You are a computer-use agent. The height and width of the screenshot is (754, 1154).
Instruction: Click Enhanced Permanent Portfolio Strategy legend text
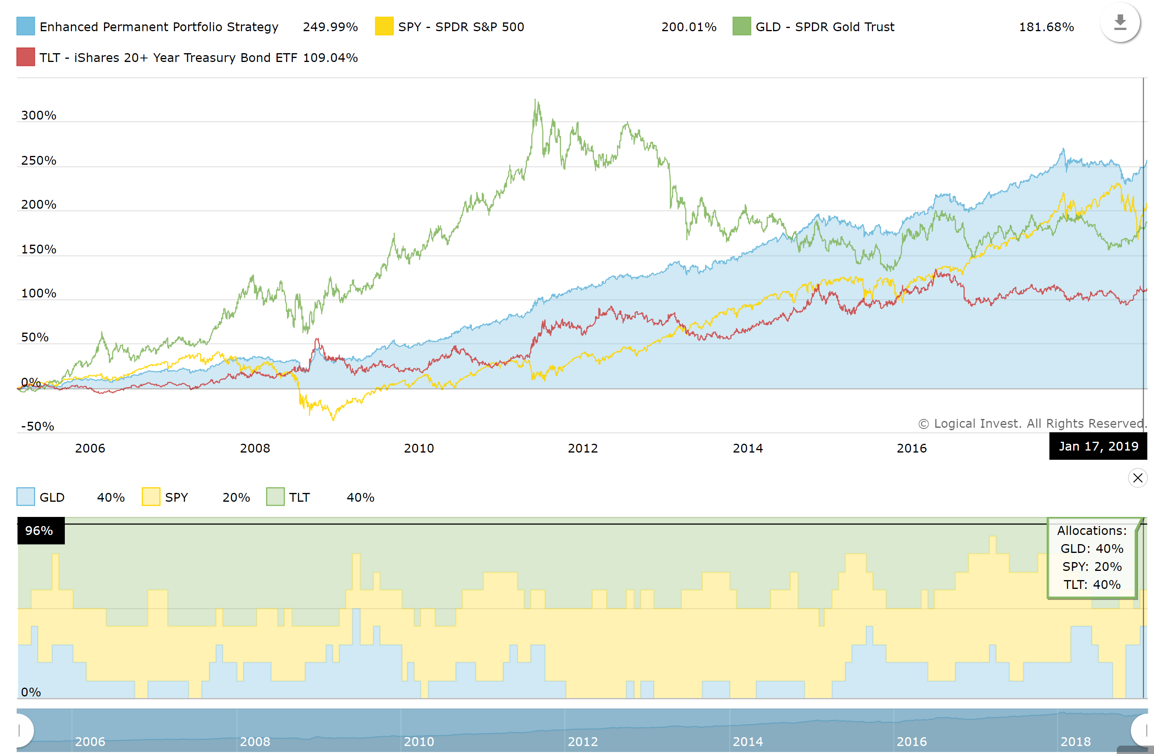tap(159, 27)
